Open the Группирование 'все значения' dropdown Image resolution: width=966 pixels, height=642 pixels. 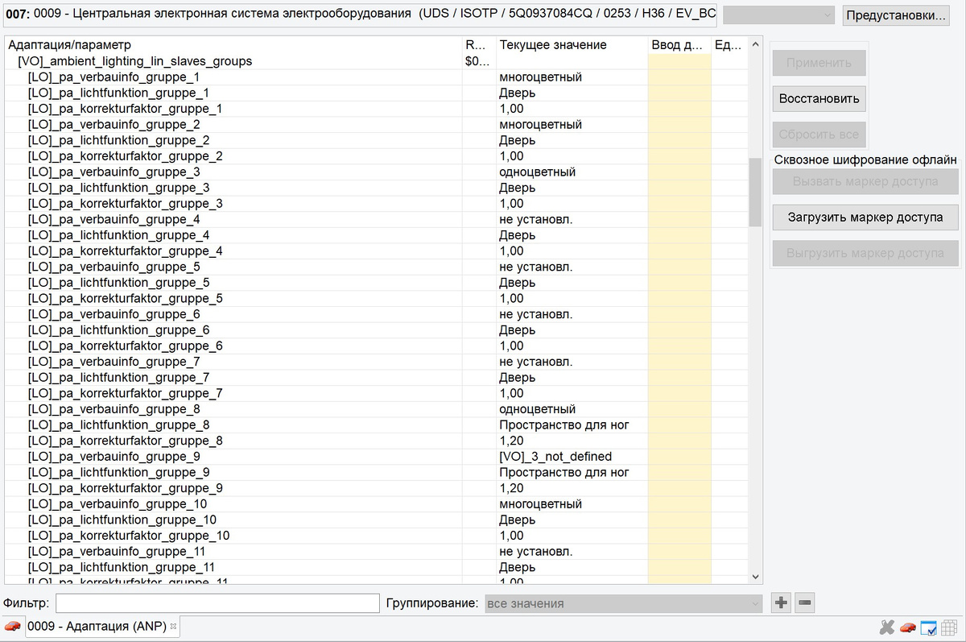623,603
